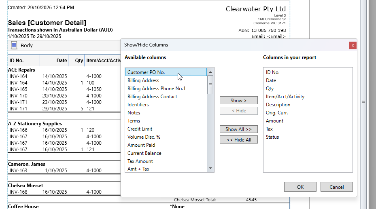Click the Qty column header

coord(79,61)
